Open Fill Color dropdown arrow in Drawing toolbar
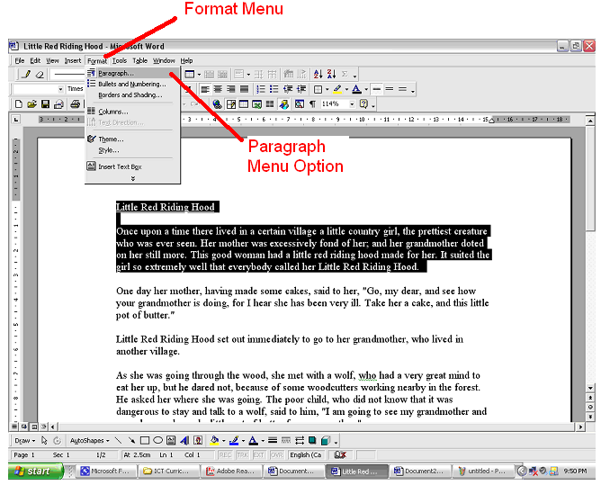 coord(223,441)
